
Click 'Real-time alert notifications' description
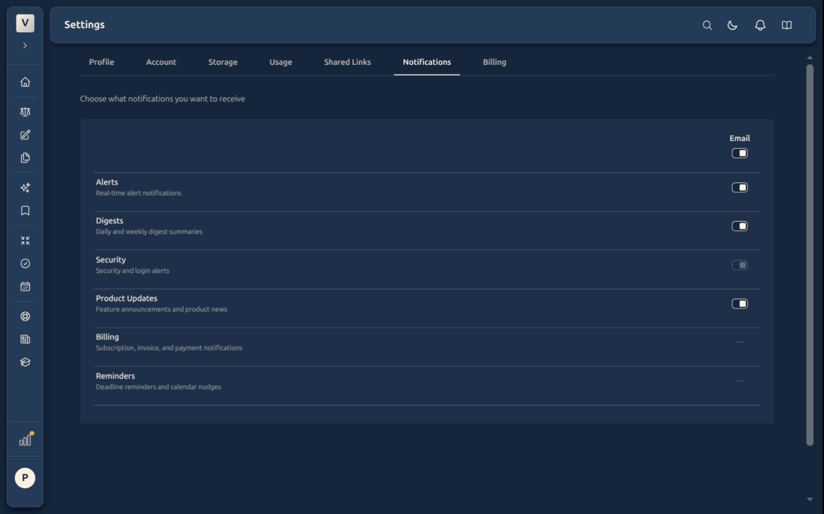click(139, 193)
